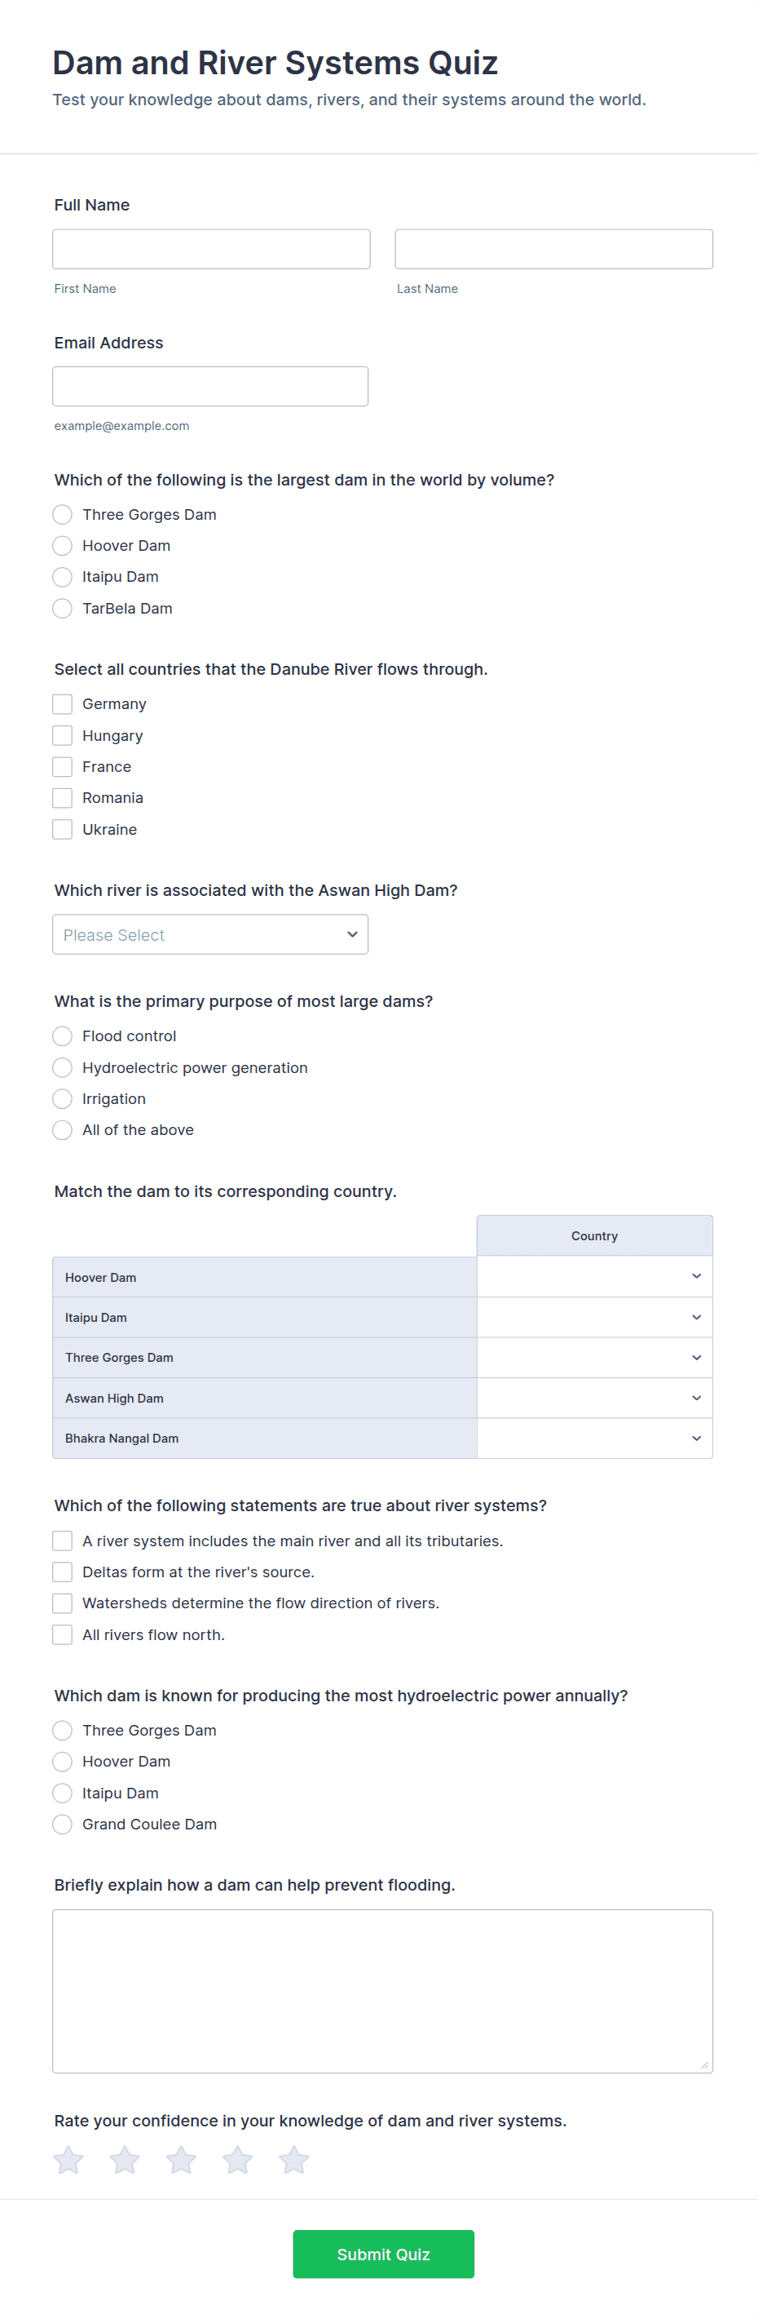
Task: Tick the Romania checkbox
Action: click(62, 797)
